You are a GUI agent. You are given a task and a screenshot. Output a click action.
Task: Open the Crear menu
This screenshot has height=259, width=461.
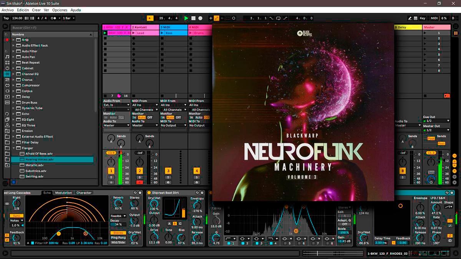click(x=36, y=10)
